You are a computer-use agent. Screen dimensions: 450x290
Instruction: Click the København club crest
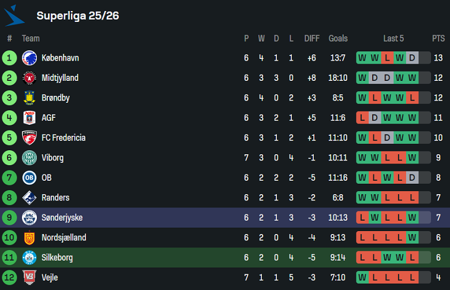pos(29,58)
